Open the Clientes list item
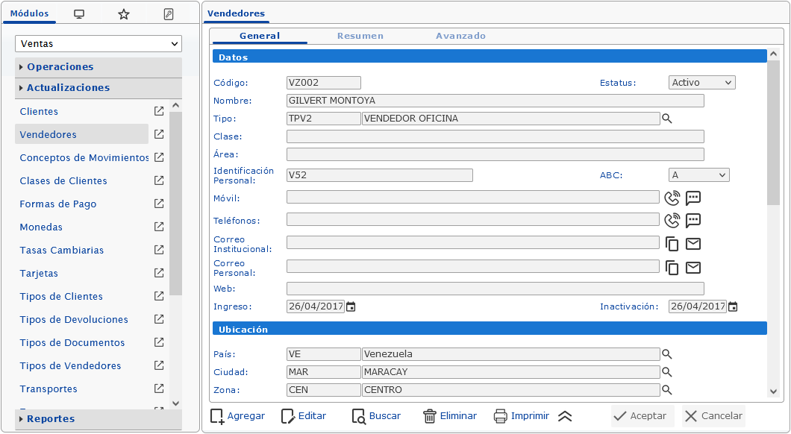The height and width of the screenshot is (434, 791). 39,111
